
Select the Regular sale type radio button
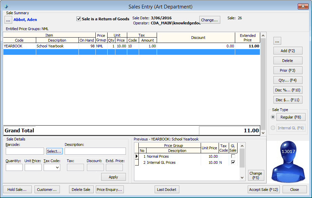click(273, 117)
